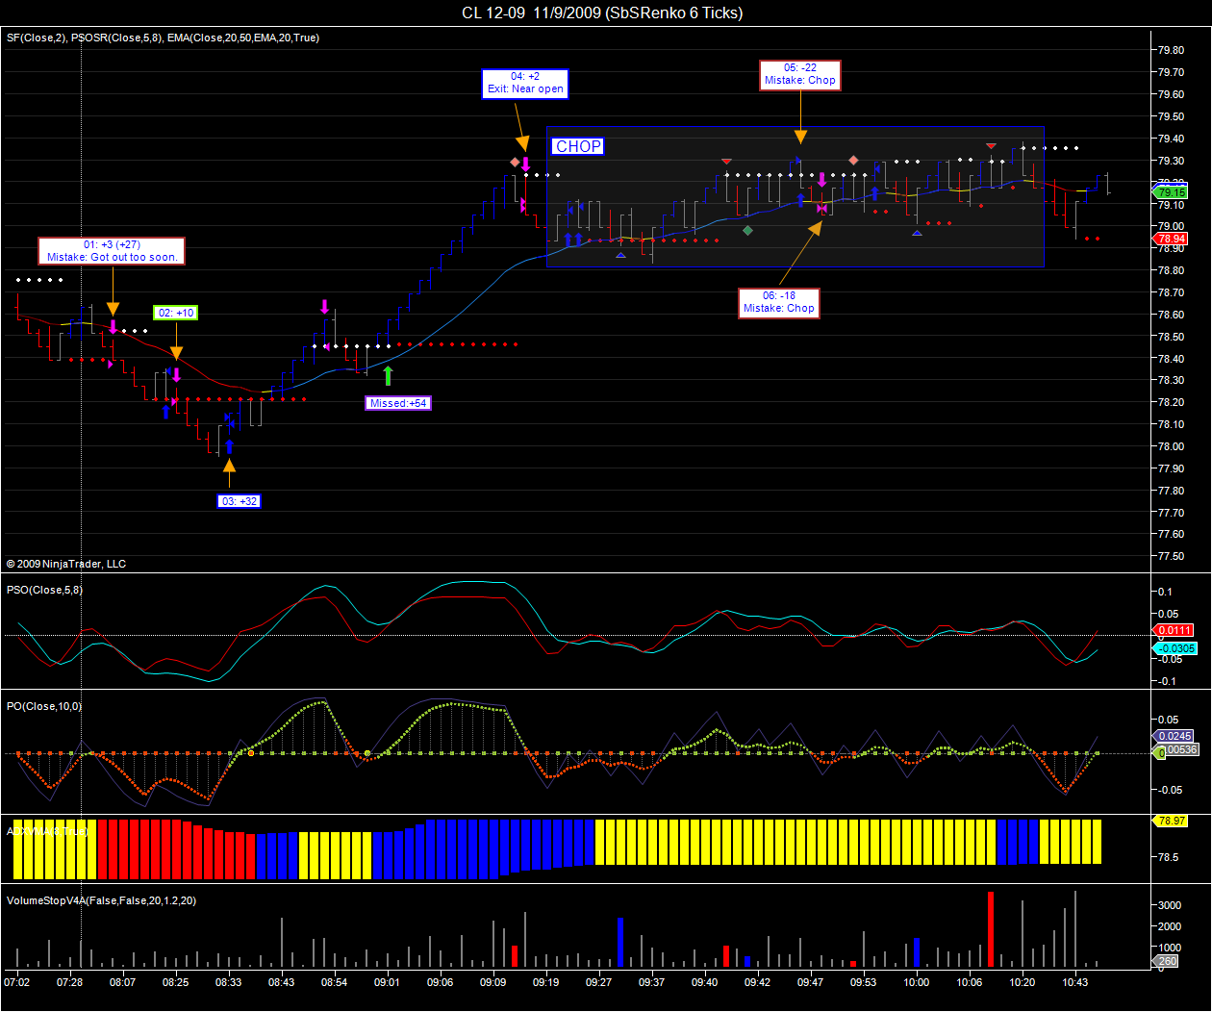Screen dimensions: 1212x1012
Task: Click the salmon diamond near 09:53 highs
Action: (853, 160)
